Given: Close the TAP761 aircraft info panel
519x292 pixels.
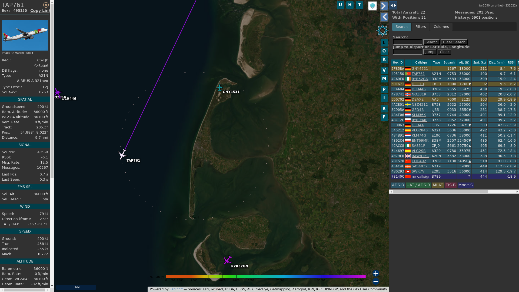Looking at the screenshot, I should [46, 5].
